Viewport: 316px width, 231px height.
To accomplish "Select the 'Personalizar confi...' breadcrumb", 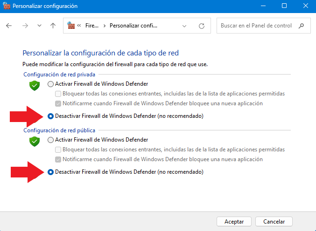I will [x=133, y=26].
